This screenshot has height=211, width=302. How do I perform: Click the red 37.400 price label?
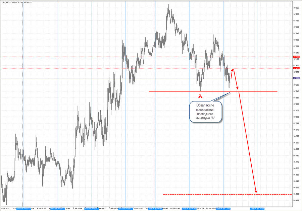pyautogui.click(x=296, y=68)
